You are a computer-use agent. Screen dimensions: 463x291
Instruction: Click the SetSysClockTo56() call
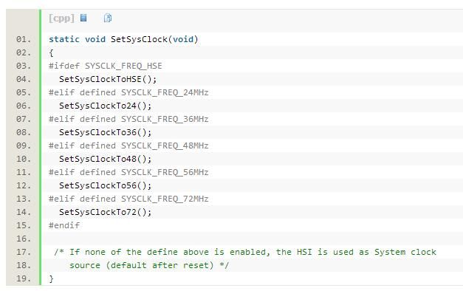[x=106, y=185]
